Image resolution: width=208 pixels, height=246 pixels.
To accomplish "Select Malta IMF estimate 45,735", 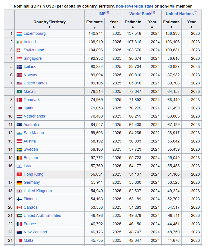I will [97, 240].
